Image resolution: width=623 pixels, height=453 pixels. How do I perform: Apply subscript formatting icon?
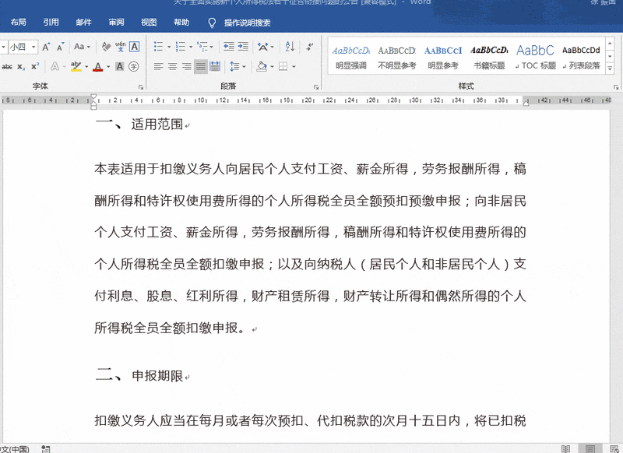19,66
